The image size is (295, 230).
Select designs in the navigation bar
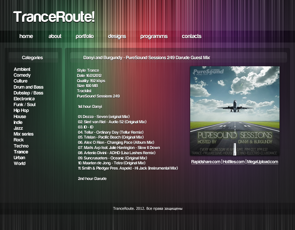(117, 36)
